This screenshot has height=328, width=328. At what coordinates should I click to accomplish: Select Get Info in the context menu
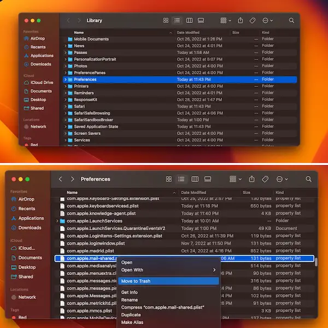point(130,292)
